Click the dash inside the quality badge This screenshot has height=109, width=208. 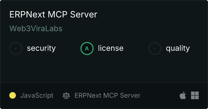pos(155,49)
